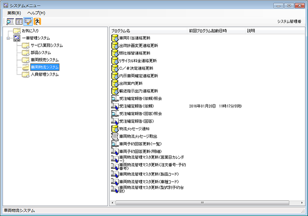Select the 車両引当連絡更新 program icon

coord(115,38)
